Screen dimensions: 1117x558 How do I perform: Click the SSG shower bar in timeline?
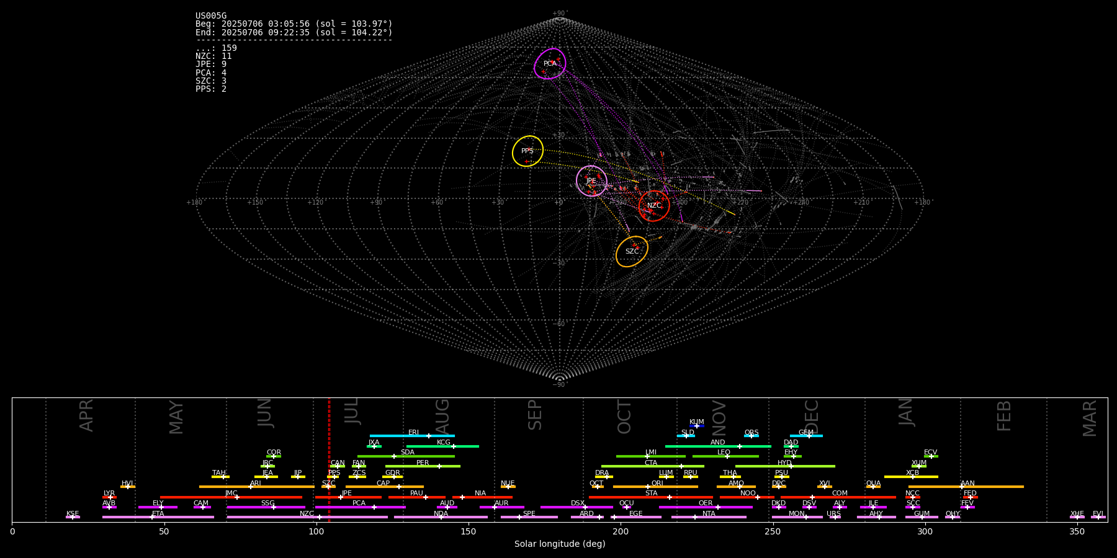pyautogui.click(x=266, y=507)
